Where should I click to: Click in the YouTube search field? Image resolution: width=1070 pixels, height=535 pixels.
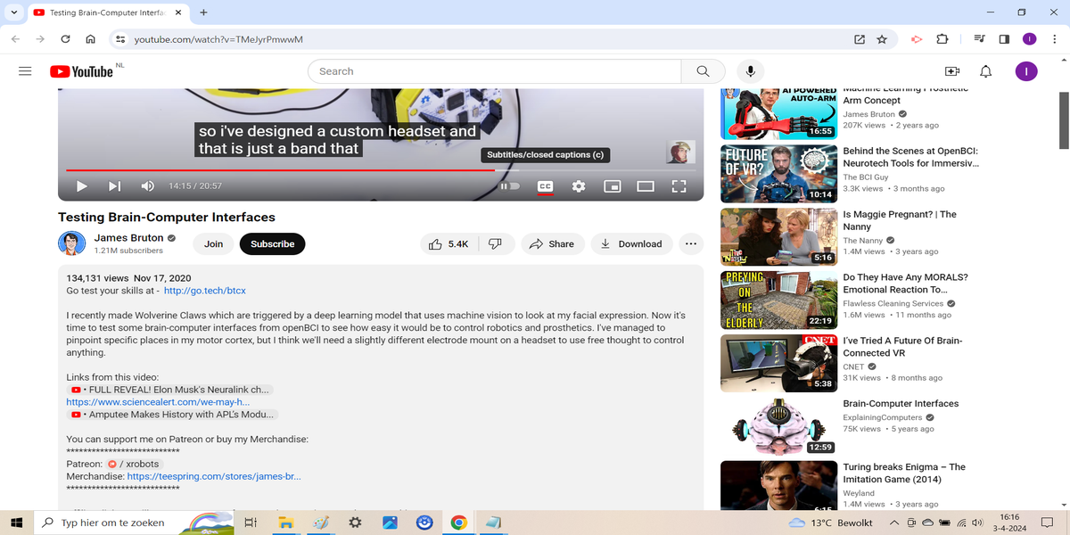tap(495, 71)
